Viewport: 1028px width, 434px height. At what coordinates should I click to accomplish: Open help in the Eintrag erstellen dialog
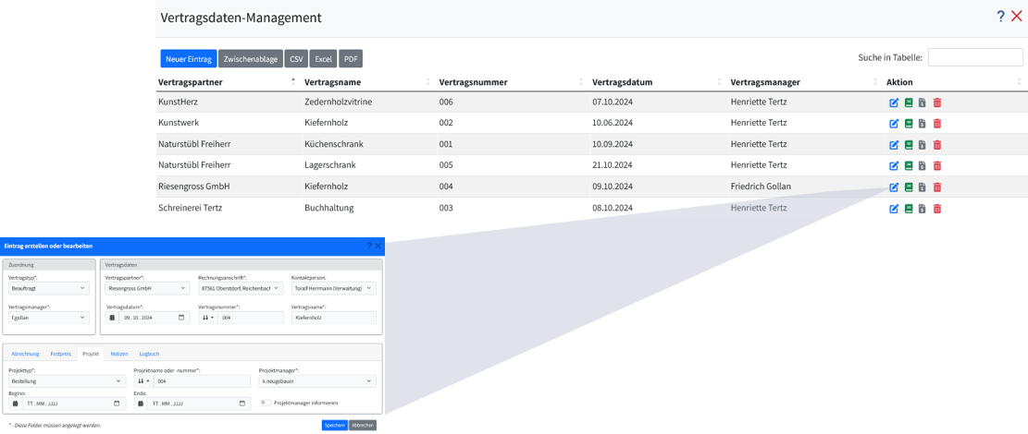click(369, 246)
